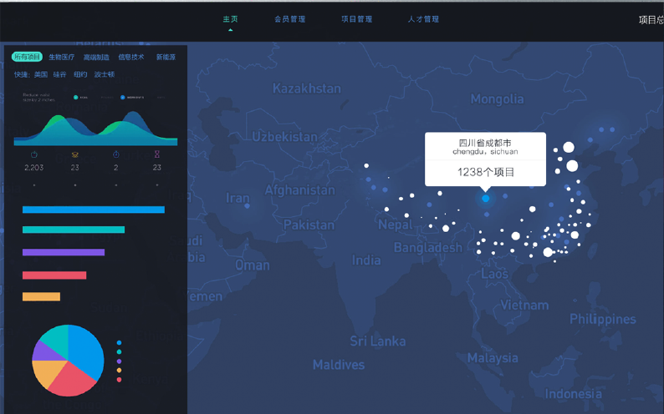The image size is (664, 414).
Task: Click the blue stopwatch icon above 2
Action: pyautogui.click(x=116, y=154)
